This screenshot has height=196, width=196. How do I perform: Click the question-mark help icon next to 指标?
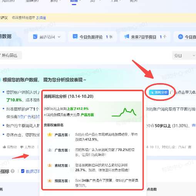tap(13, 171)
